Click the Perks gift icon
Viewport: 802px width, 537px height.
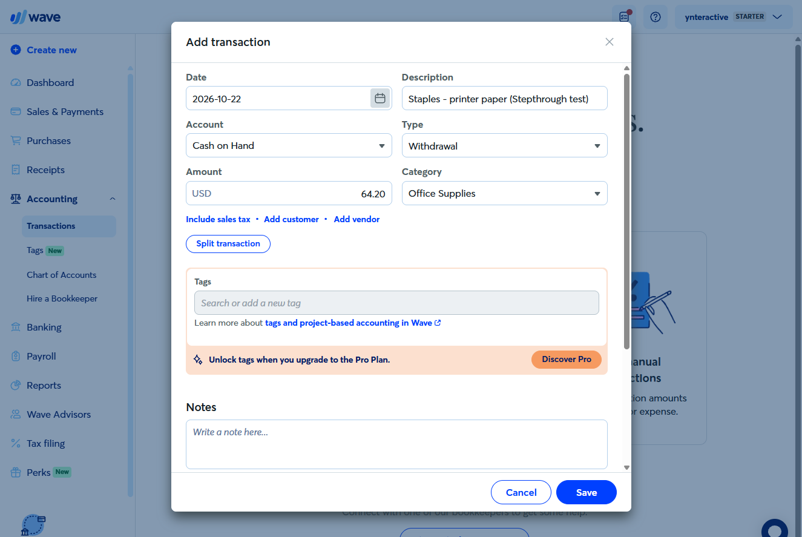tap(16, 472)
